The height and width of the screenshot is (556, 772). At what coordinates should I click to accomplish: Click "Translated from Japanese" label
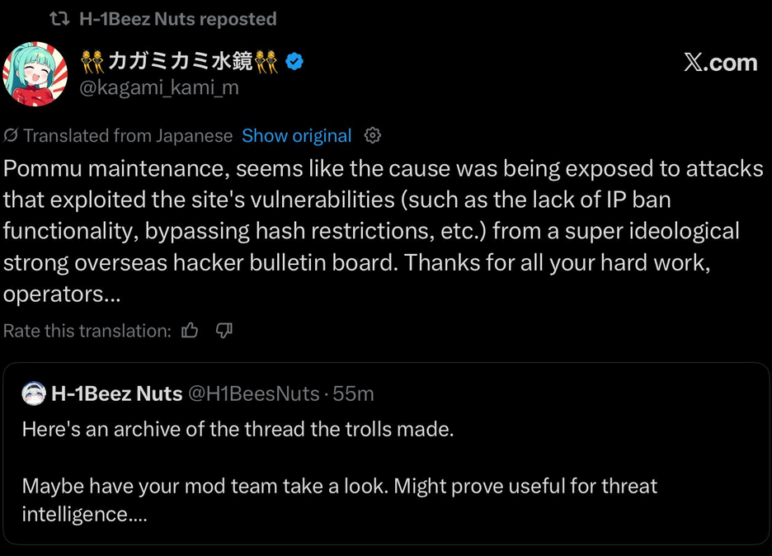[128, 135]
